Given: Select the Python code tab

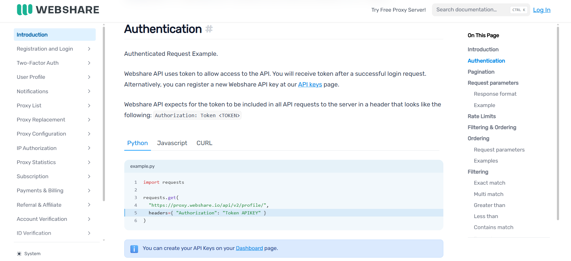Looking at the screenshot, I should [137, 143].
